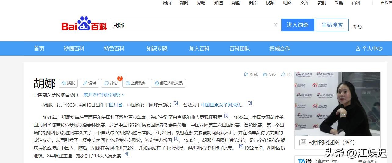Screen dimensions: 392x163
Task: Click 创建人物关系 relationship button
Action: [169, 83]
